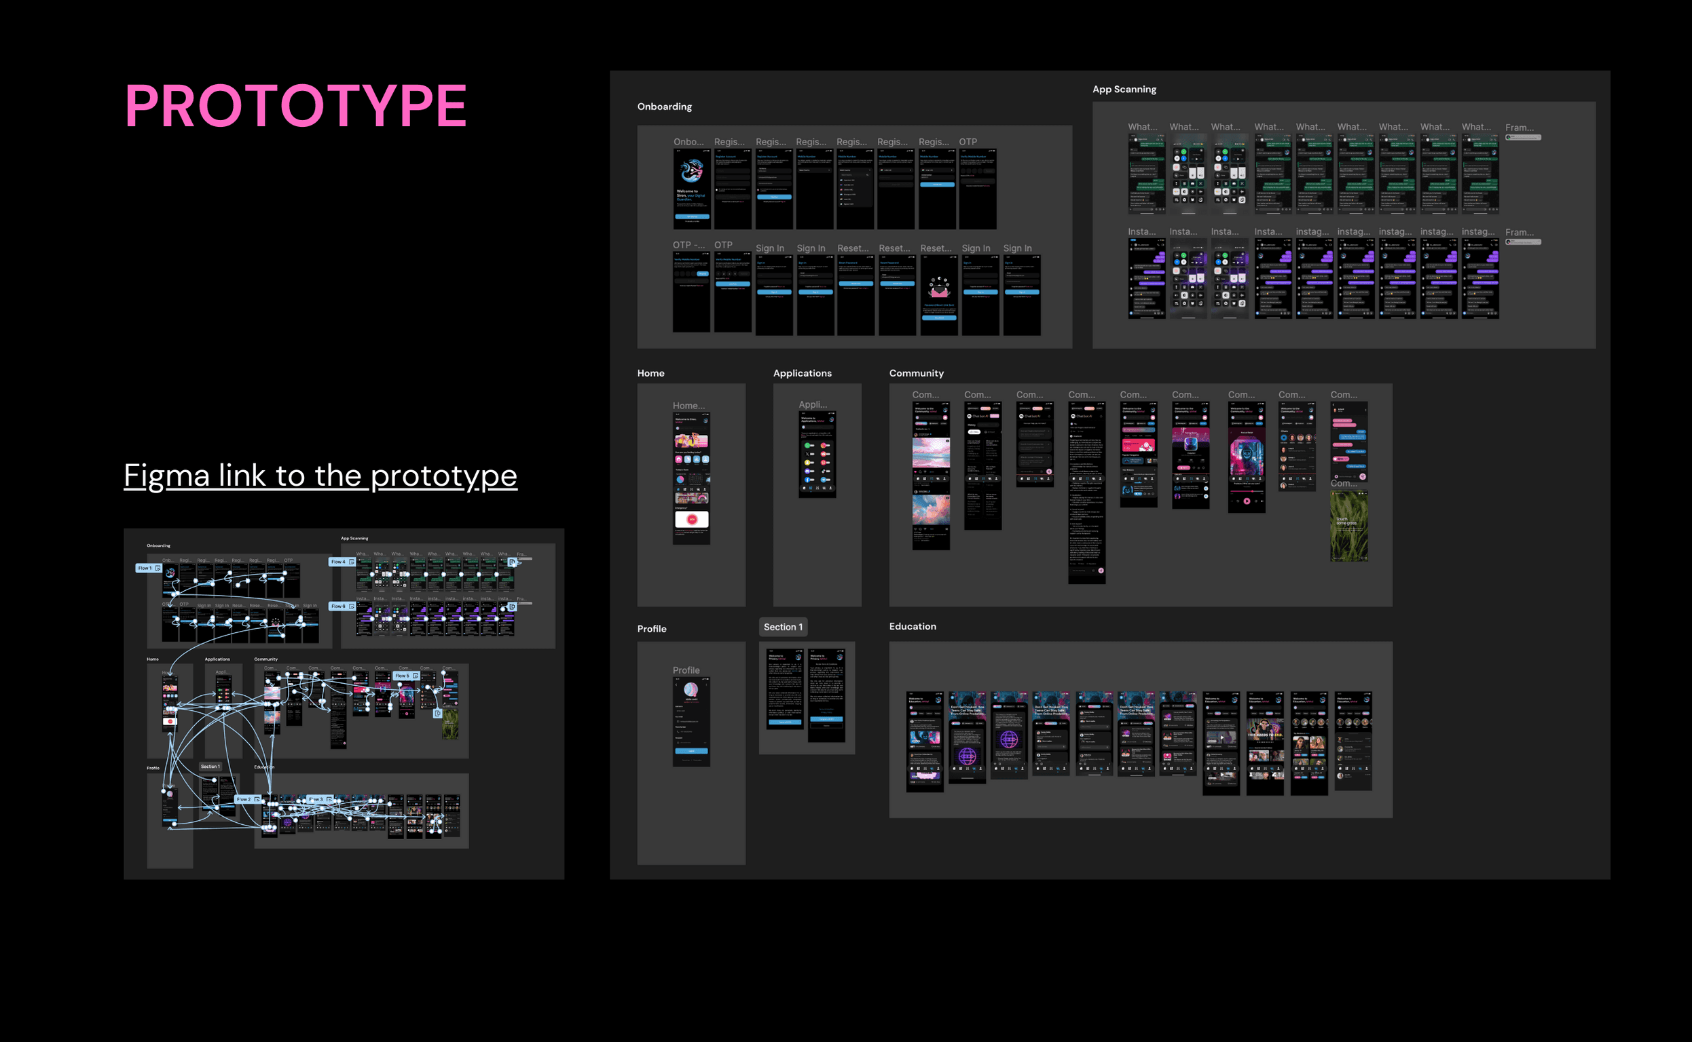Select the grass 'Touch some grass' community frame
This screenshot has height=1042, width=1692.
point(1348,525)
